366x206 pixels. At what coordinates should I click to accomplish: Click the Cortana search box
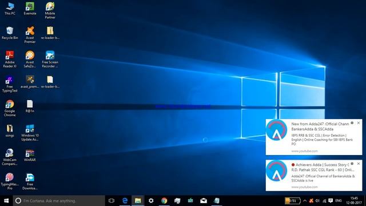[x=59, y=201]
